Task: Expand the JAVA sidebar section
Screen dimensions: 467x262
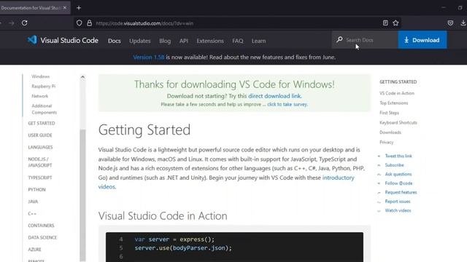Action: [x=33, y=202]
